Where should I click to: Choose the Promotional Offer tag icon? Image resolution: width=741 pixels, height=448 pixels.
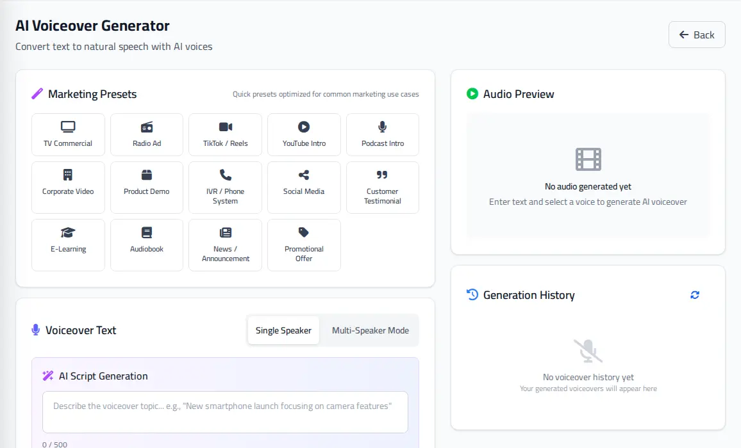click(304, 232)
